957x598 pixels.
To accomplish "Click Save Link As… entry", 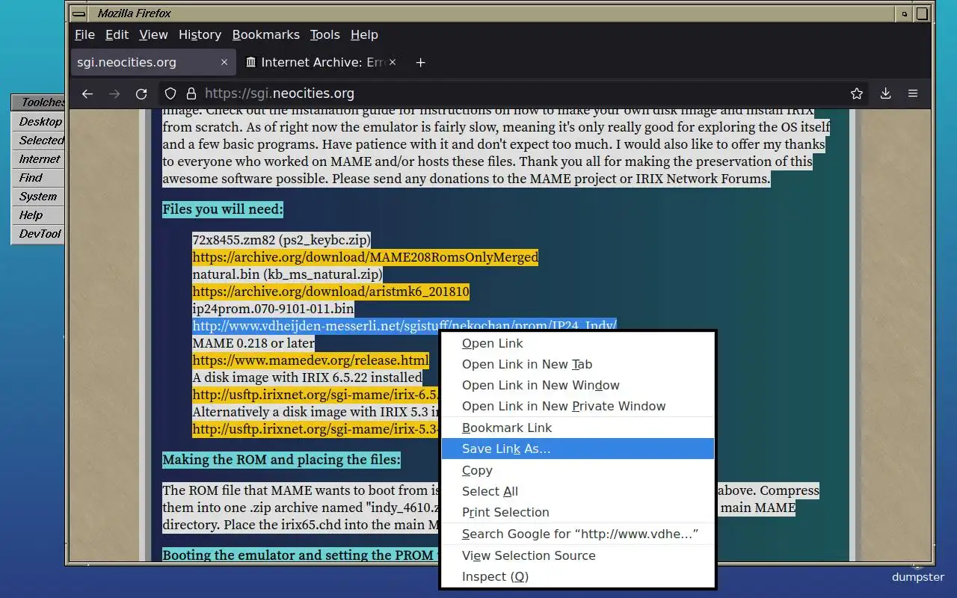I will tap(577, 449).
